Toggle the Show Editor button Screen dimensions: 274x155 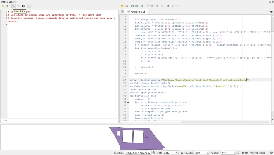[x=13, y=6]
